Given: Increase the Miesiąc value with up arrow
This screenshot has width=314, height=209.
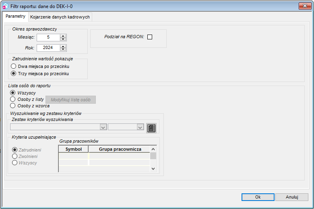Looking at the screenshot, I should coord(63,36).
